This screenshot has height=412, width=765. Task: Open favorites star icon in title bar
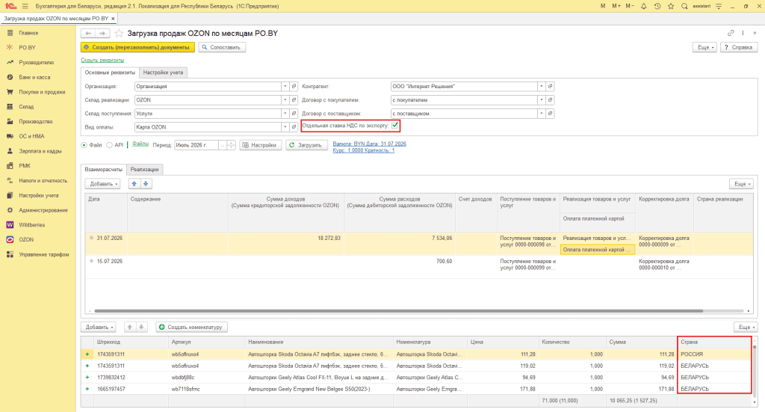click(x=671, y=6)
